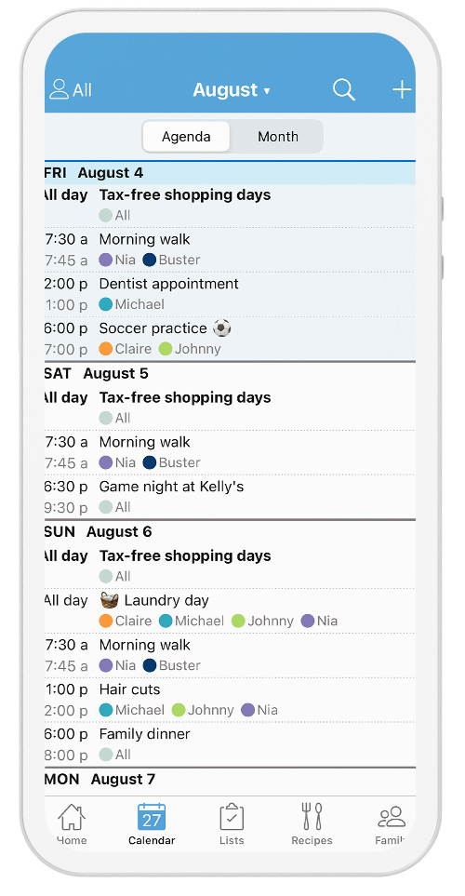Image resolution: width=465 pixels, height=896 pixels.
Task: Open Lists clipboard icon in bottom bar
Action: pyautogui.click(x=232, y=817)
